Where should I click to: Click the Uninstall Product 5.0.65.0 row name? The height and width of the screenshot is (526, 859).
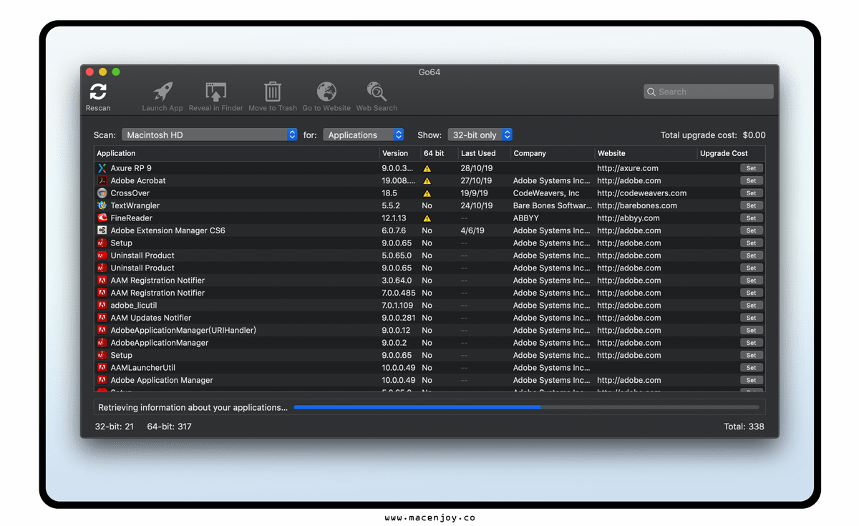(x=142, y=255)
